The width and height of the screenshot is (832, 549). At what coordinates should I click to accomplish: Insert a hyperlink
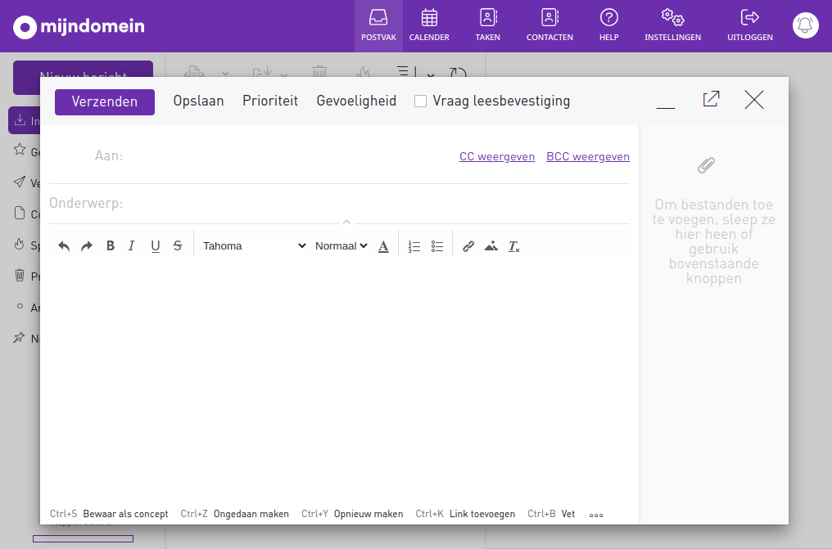(x=468, y=246)
